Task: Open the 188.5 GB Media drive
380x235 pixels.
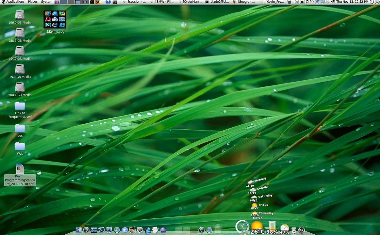Action: 20,35
